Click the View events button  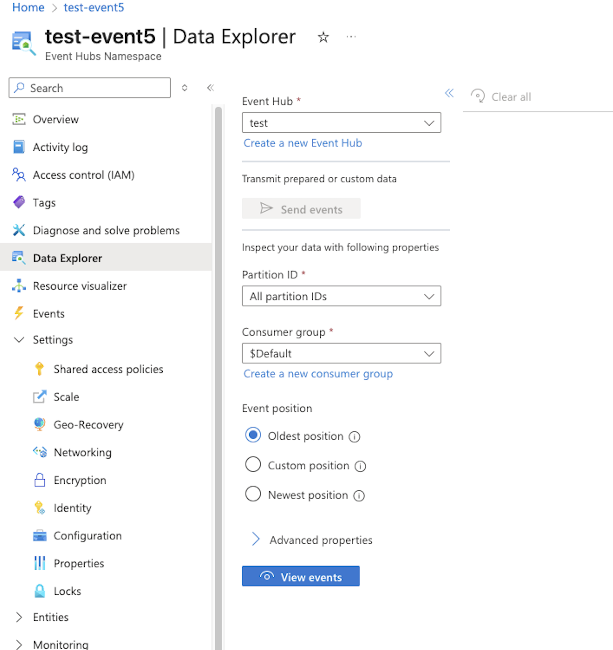point(300,576)
